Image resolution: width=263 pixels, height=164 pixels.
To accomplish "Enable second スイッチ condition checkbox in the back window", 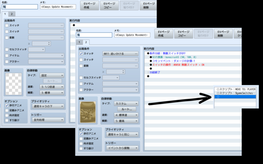I will coord(7,32).
